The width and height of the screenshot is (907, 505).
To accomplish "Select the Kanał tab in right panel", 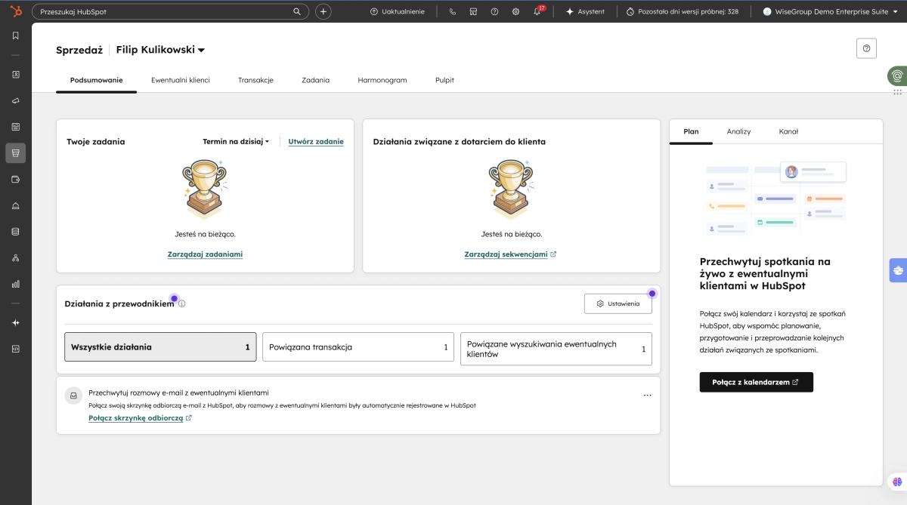I will pyautogui.click(x=788, y=131).
